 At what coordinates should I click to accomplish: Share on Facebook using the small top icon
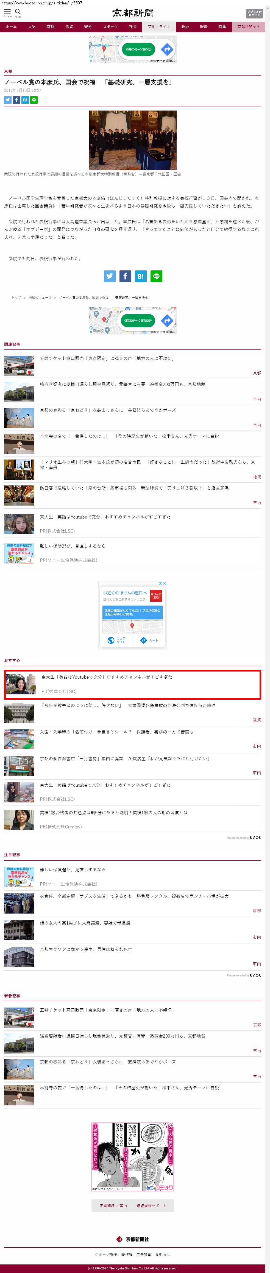(16, 100)
